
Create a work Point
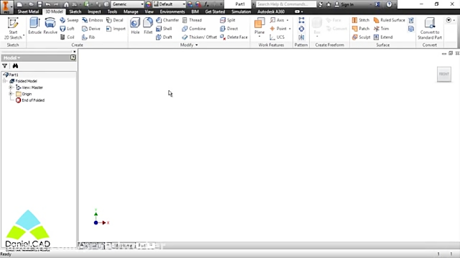(278, 29)
